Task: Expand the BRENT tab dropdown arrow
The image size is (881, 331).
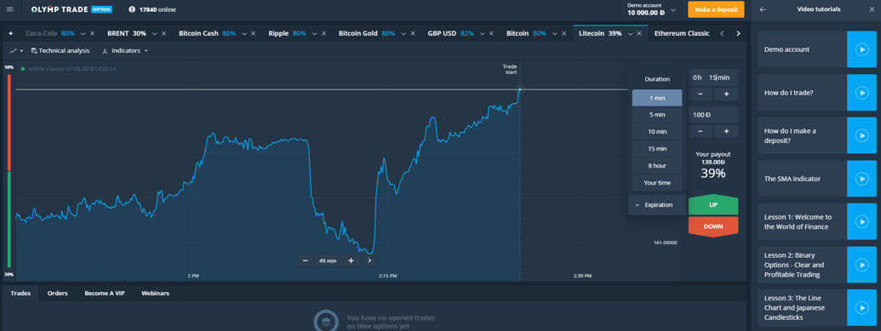Action: [155, 34]
